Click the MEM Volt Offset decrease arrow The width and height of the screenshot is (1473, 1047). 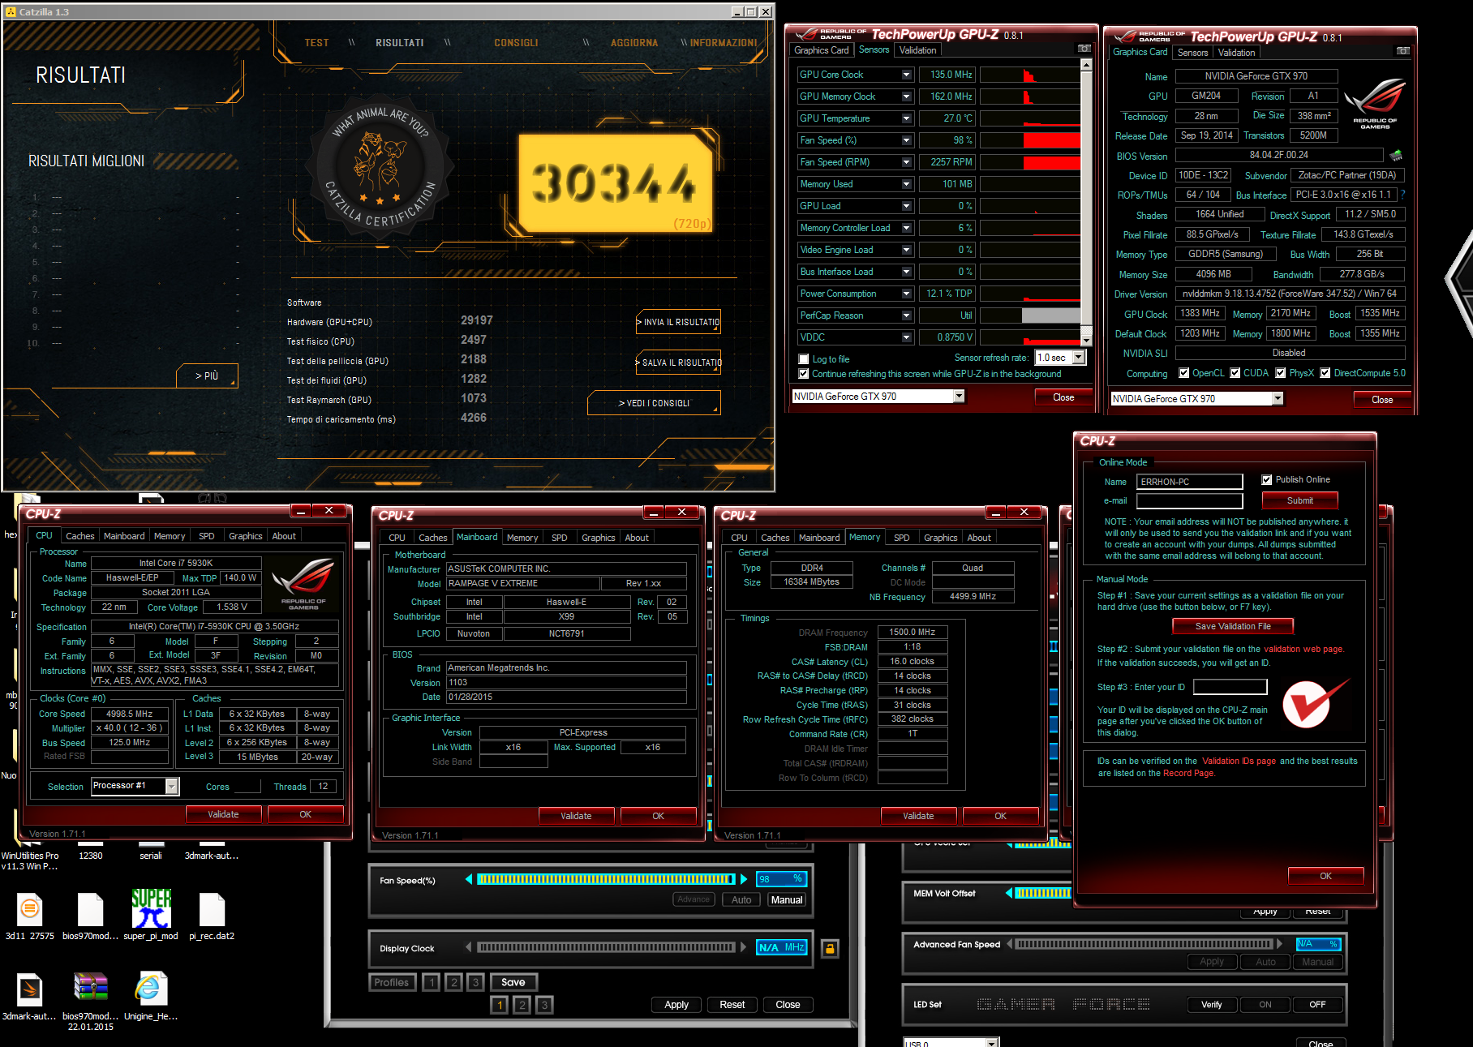click(x=1009, y=893)
